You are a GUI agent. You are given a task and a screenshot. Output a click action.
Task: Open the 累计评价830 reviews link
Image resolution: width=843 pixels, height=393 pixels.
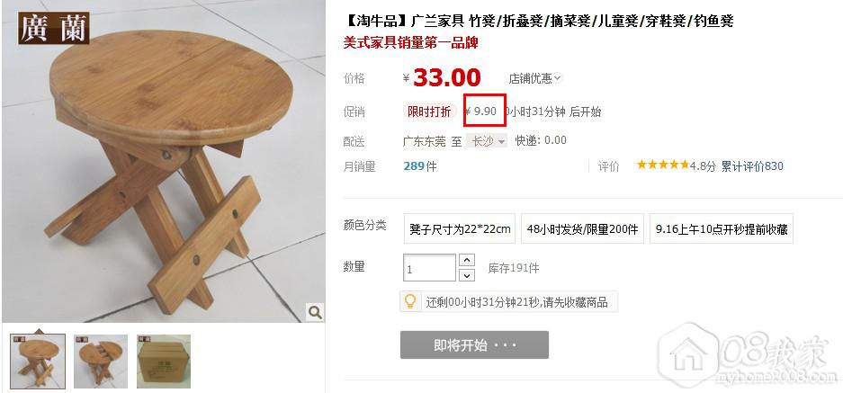[752, 166]
